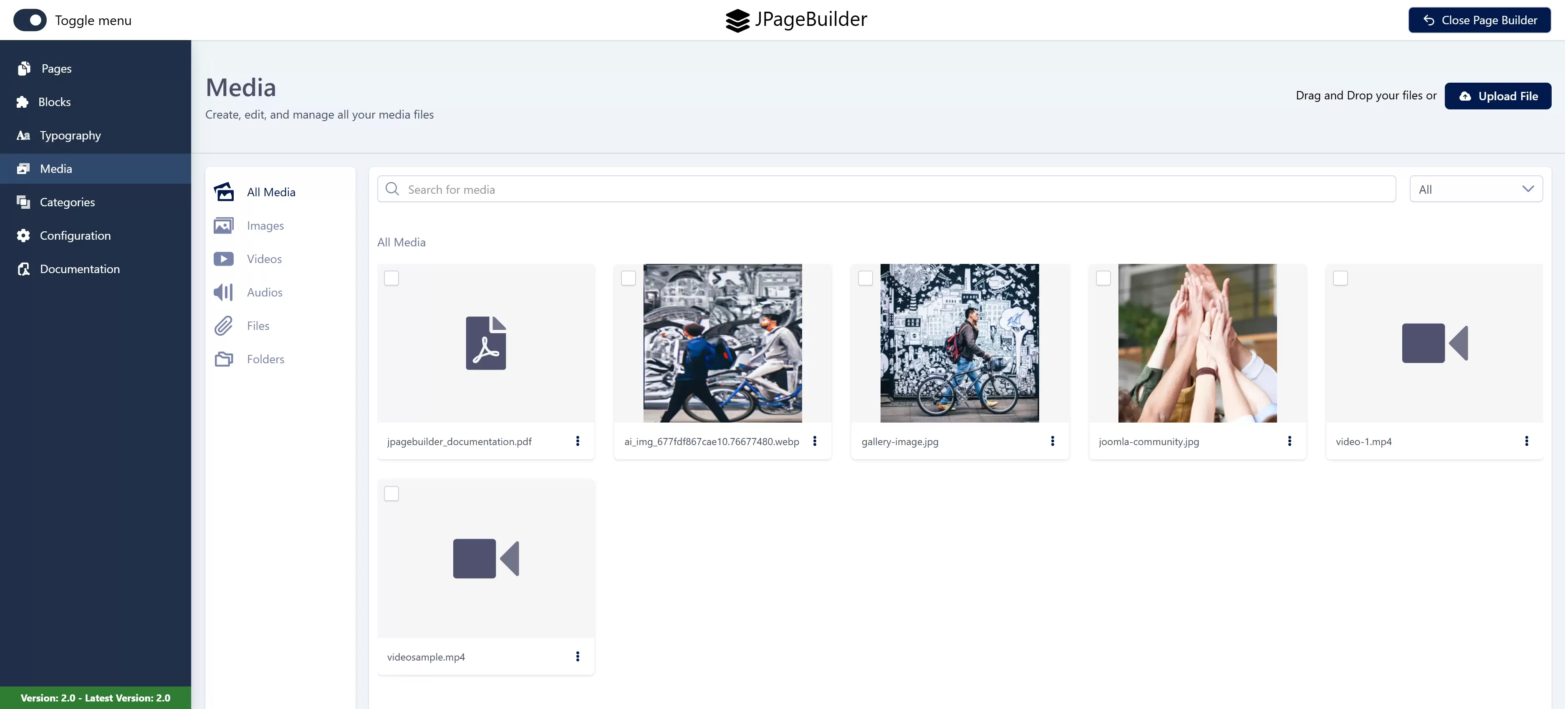Click the PDF icon of jpagebuilder_documentation.pdf
The image size is (1565, 709).
click(x=485, y=343)
